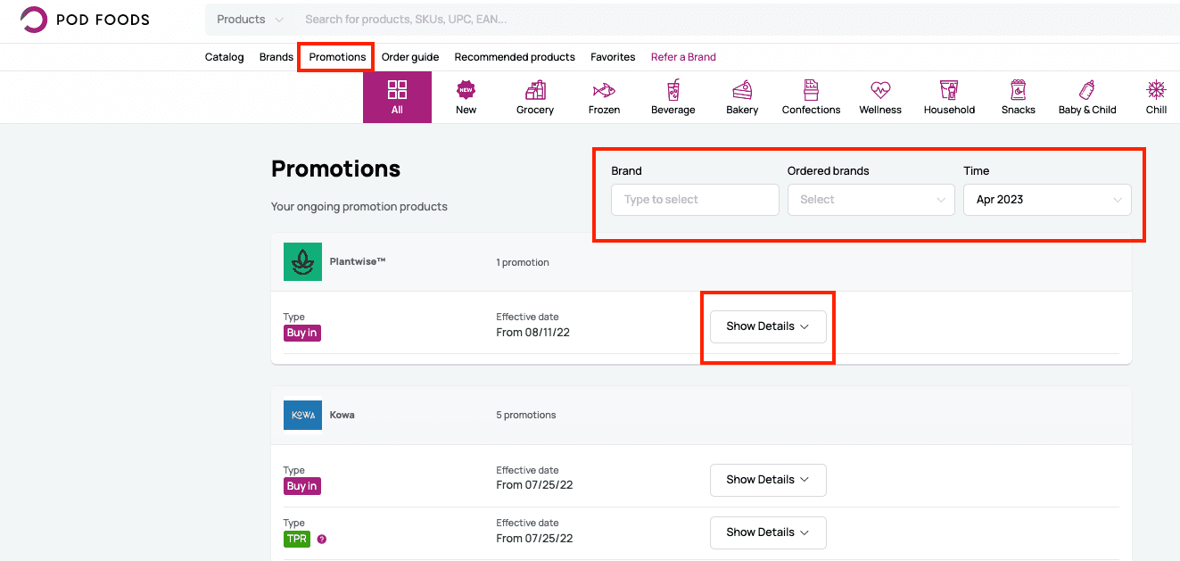Open the Promotions tab
Image resolution: width=1180 pixels, height=561 pixels.
pos(337,57)
